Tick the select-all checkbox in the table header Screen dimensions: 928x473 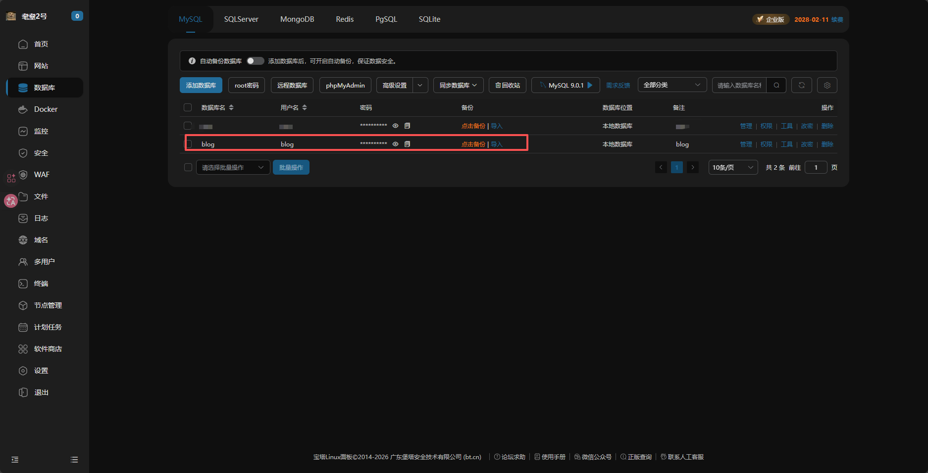188,107
